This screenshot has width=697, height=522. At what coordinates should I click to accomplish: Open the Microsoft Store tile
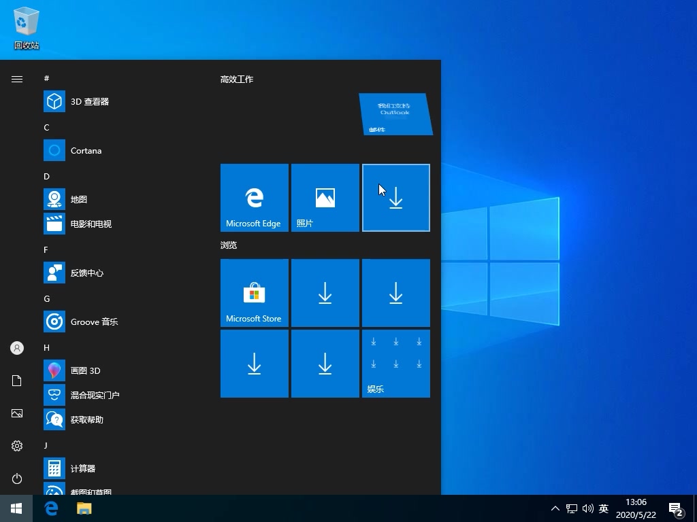[254, 292]
